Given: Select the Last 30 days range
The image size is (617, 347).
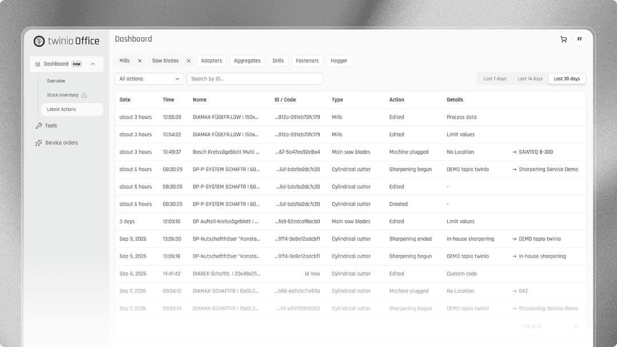Looking at the screenshot, I should 567,79.
